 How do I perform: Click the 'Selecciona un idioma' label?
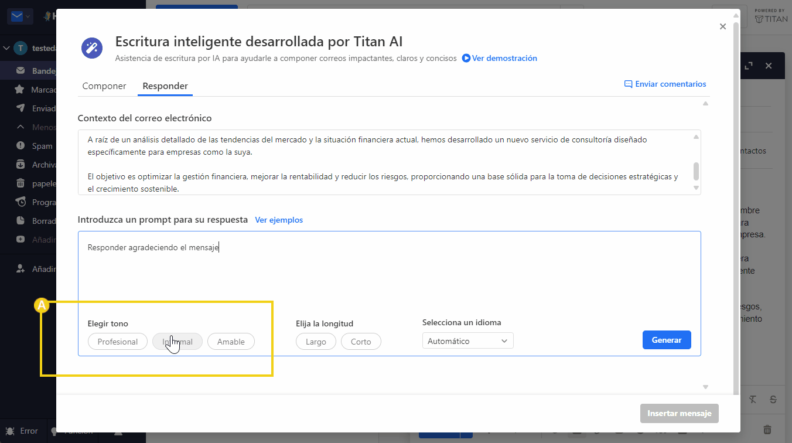pos(462,322)
